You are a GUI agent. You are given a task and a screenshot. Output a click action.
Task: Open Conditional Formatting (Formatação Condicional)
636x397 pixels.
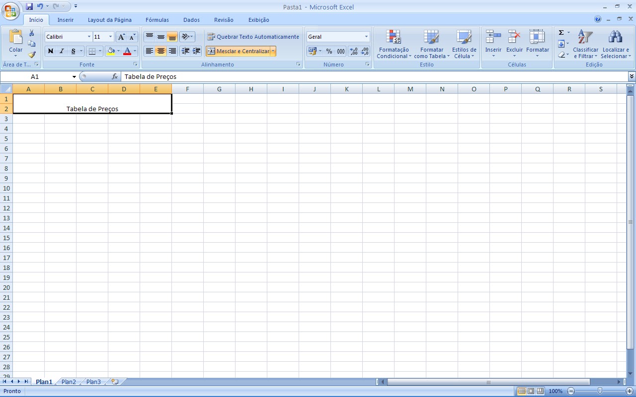click(394, 44)
